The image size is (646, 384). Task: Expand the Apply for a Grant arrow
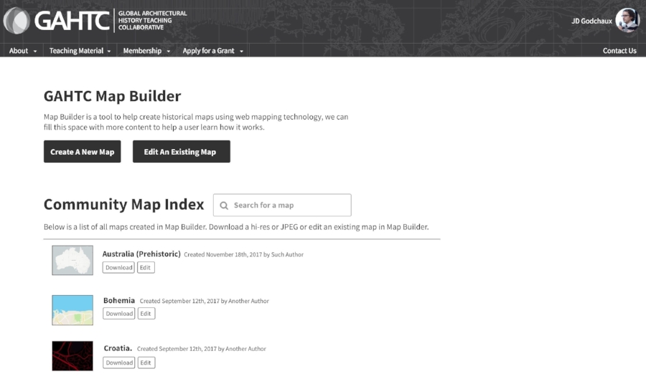click(x=241, y=52)
